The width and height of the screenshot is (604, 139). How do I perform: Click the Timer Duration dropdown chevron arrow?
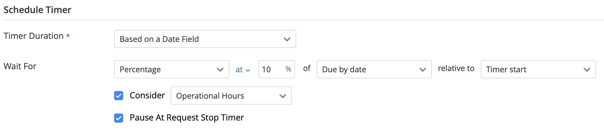(x=287, y=39)
